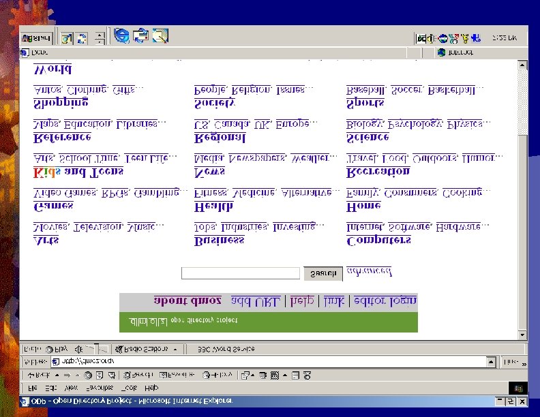Click the first taskbar window button after Start

click(x=67, y=38)
